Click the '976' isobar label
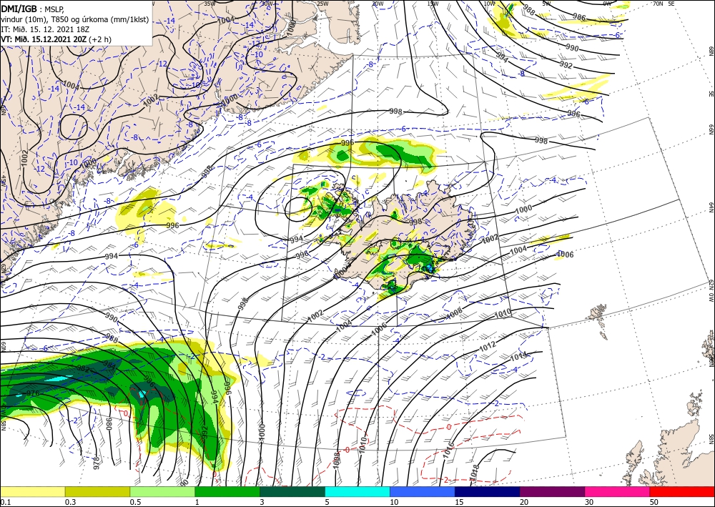 click(33, 393)
